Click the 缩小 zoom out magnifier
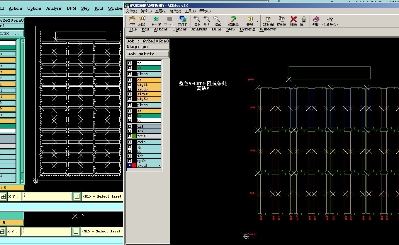 [x=197, y=19]
